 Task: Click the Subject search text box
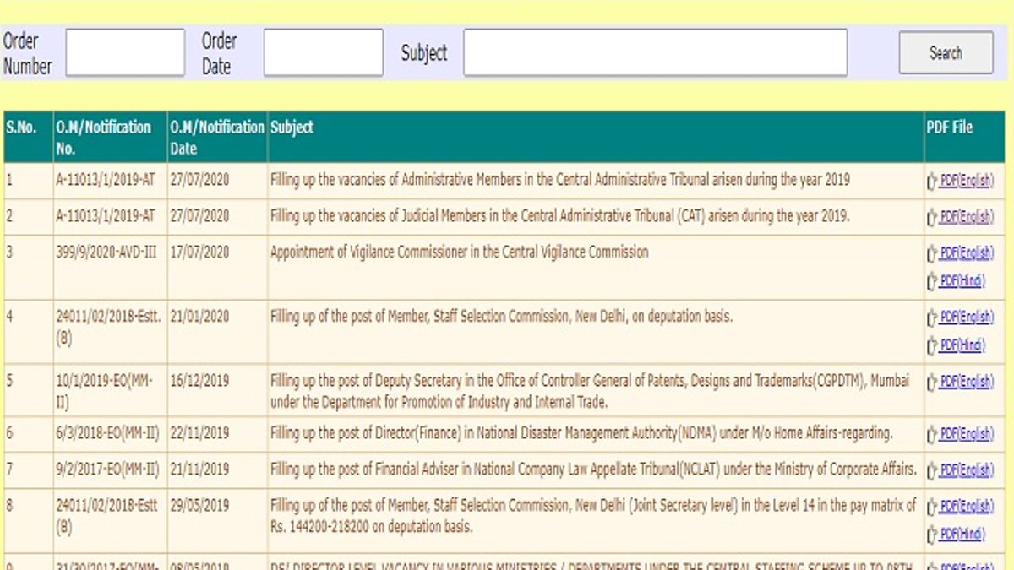(655, 53)
